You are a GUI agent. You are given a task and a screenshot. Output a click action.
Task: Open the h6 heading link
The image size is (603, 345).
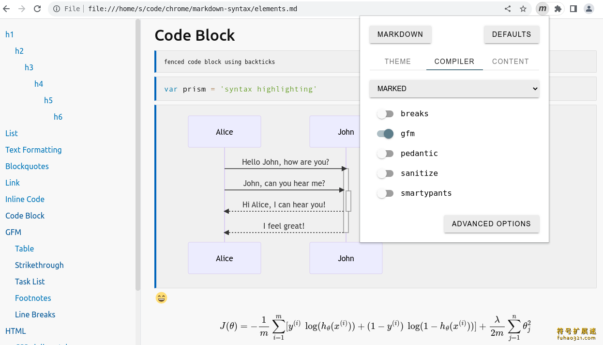[x=58, y=117]
